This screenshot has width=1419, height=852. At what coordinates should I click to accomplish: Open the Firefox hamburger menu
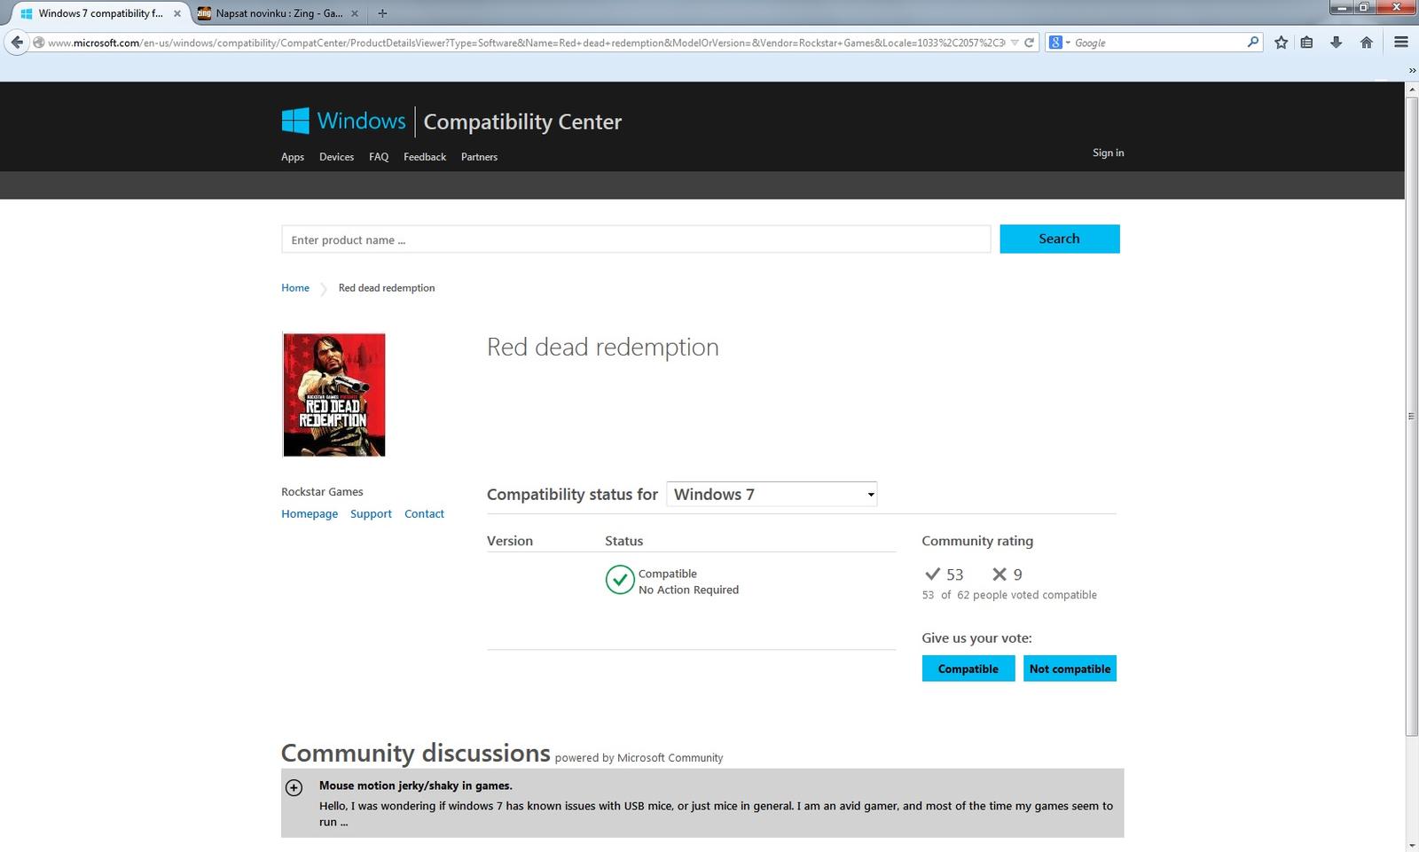click(1401, 43)
